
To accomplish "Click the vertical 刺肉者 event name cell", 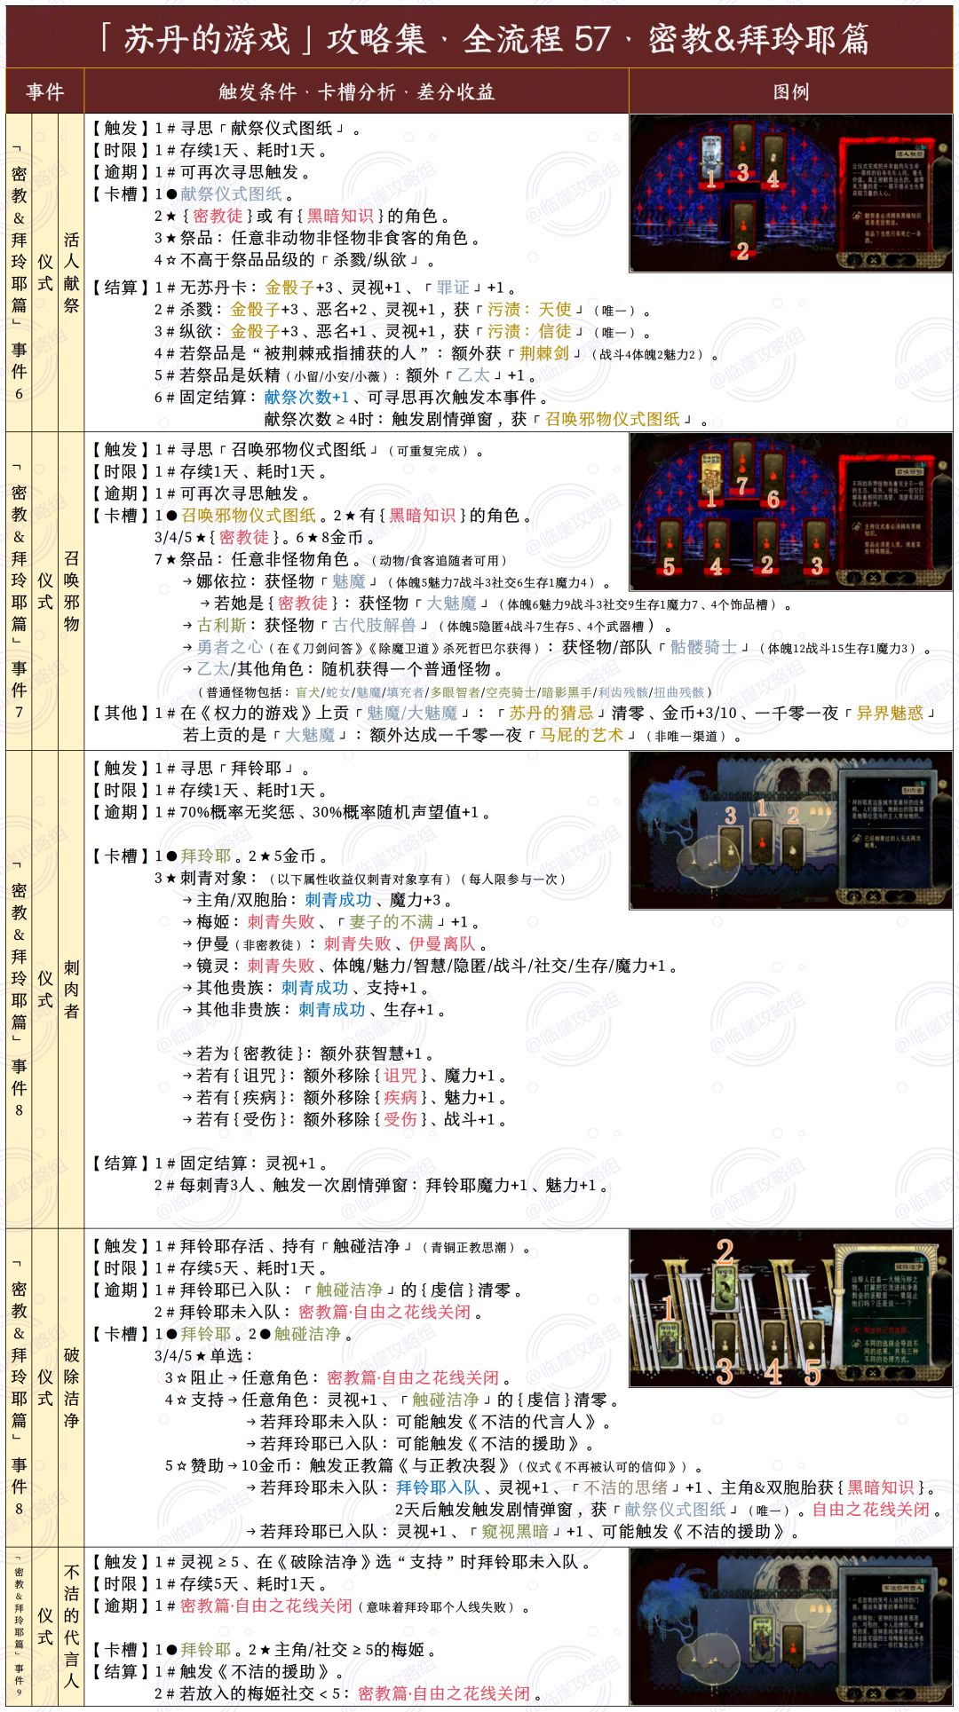I will tap(72, 990).
